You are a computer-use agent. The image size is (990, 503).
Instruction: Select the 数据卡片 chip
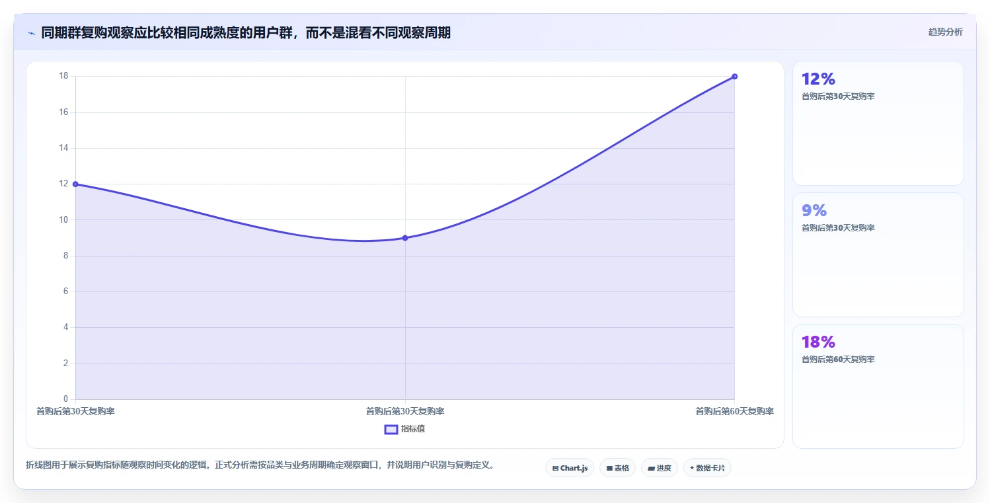pyautogui.click(x=707, y=468)
